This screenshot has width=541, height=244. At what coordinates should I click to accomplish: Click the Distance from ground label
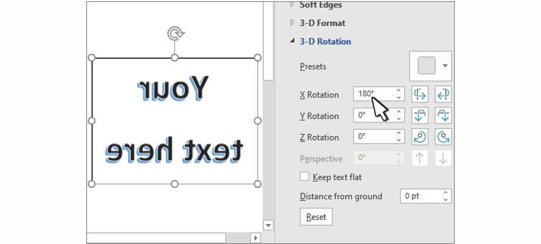[341, 196]
